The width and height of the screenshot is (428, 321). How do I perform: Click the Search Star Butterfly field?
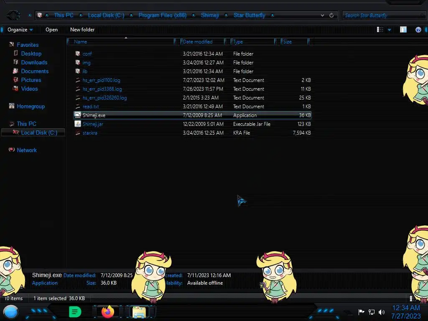tap(384, 15)
